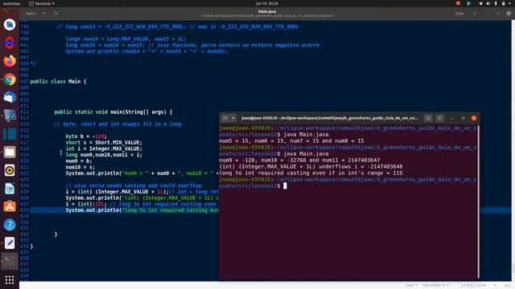
Task: Open the Files manager dock icon
Action: [10, 152]
